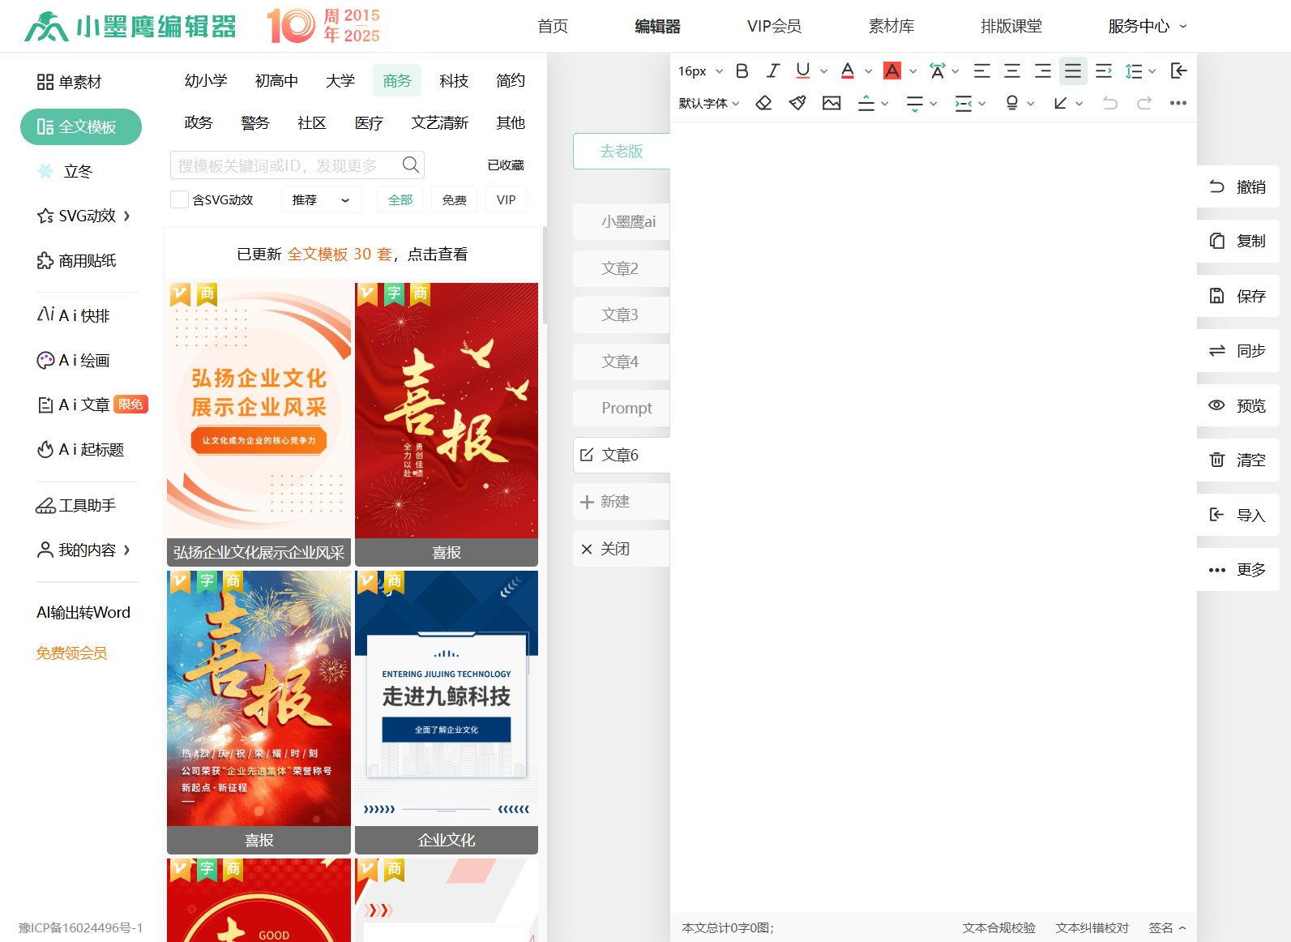The height and width of the screenshot is (942, 1291).
Task: Filter templates by VIP
Action: coord(507,199)
